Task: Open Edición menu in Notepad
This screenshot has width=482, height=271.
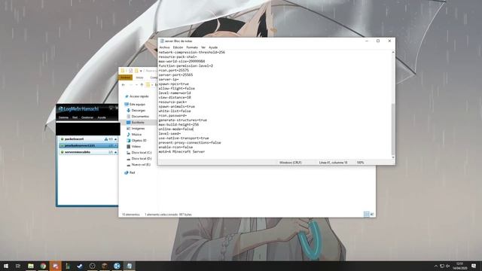Action: 178,47
